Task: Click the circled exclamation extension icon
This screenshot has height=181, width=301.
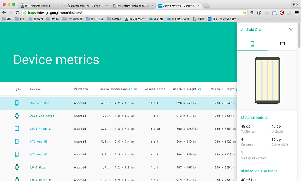Action: pyautogui.click(x=259, y=13)
